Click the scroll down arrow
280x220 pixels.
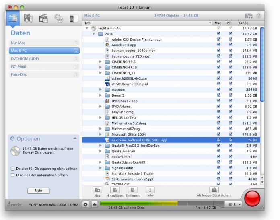[x=262, y=182]
